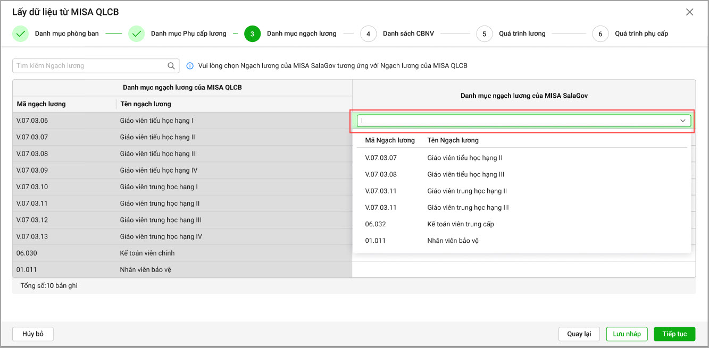Image resolution: width=709 pixels, height=348 pixels.
Task: Pick Nhân viên bảo vệ from dropdown list
Action: (x=453, y=241)
